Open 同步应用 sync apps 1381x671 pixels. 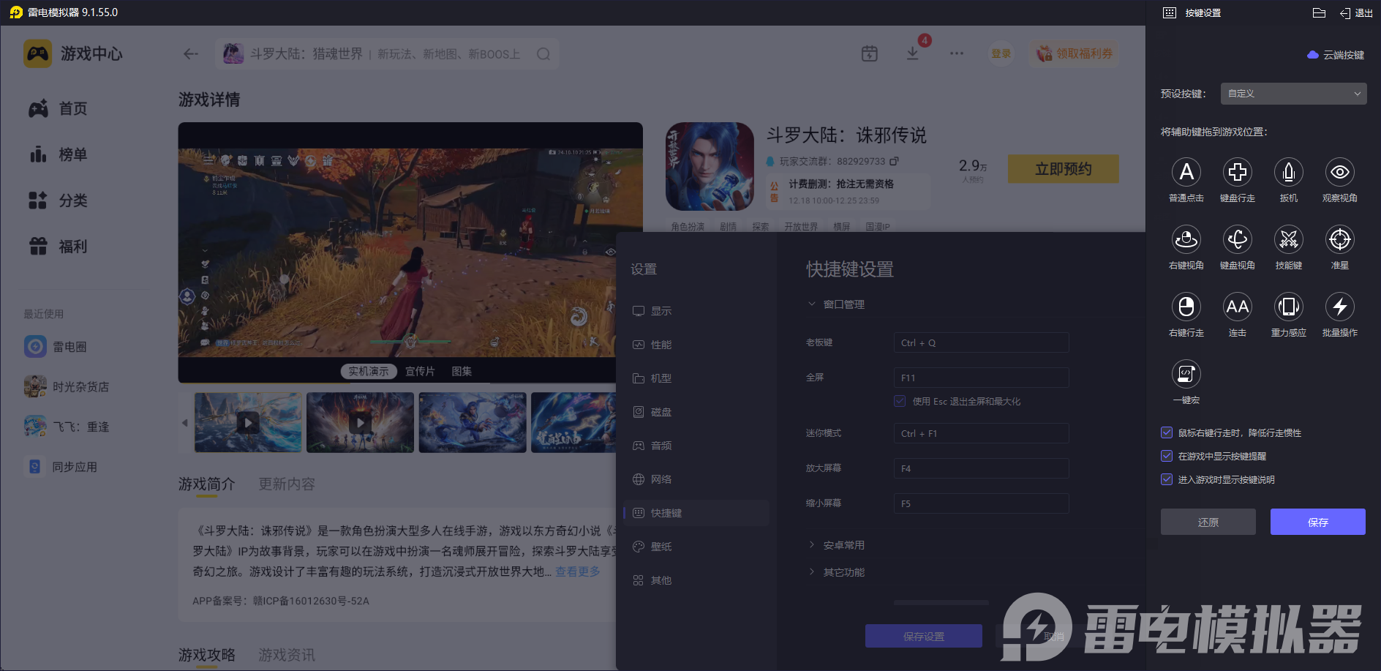pyautogui.click(x=61, y=466)
